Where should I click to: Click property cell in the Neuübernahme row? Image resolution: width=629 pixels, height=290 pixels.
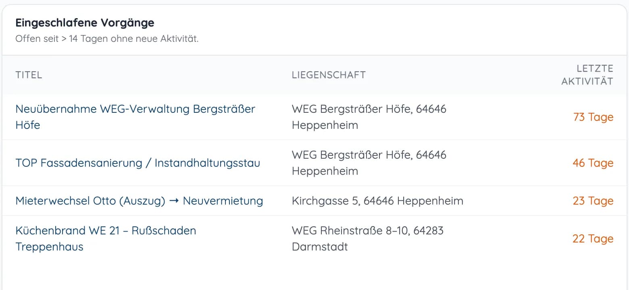369,117
